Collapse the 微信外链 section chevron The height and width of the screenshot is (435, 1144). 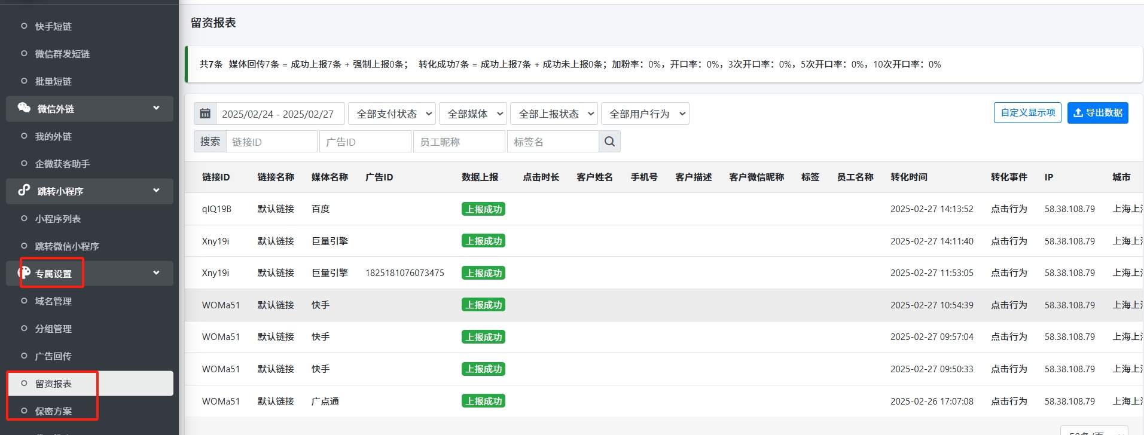(156, 108)
